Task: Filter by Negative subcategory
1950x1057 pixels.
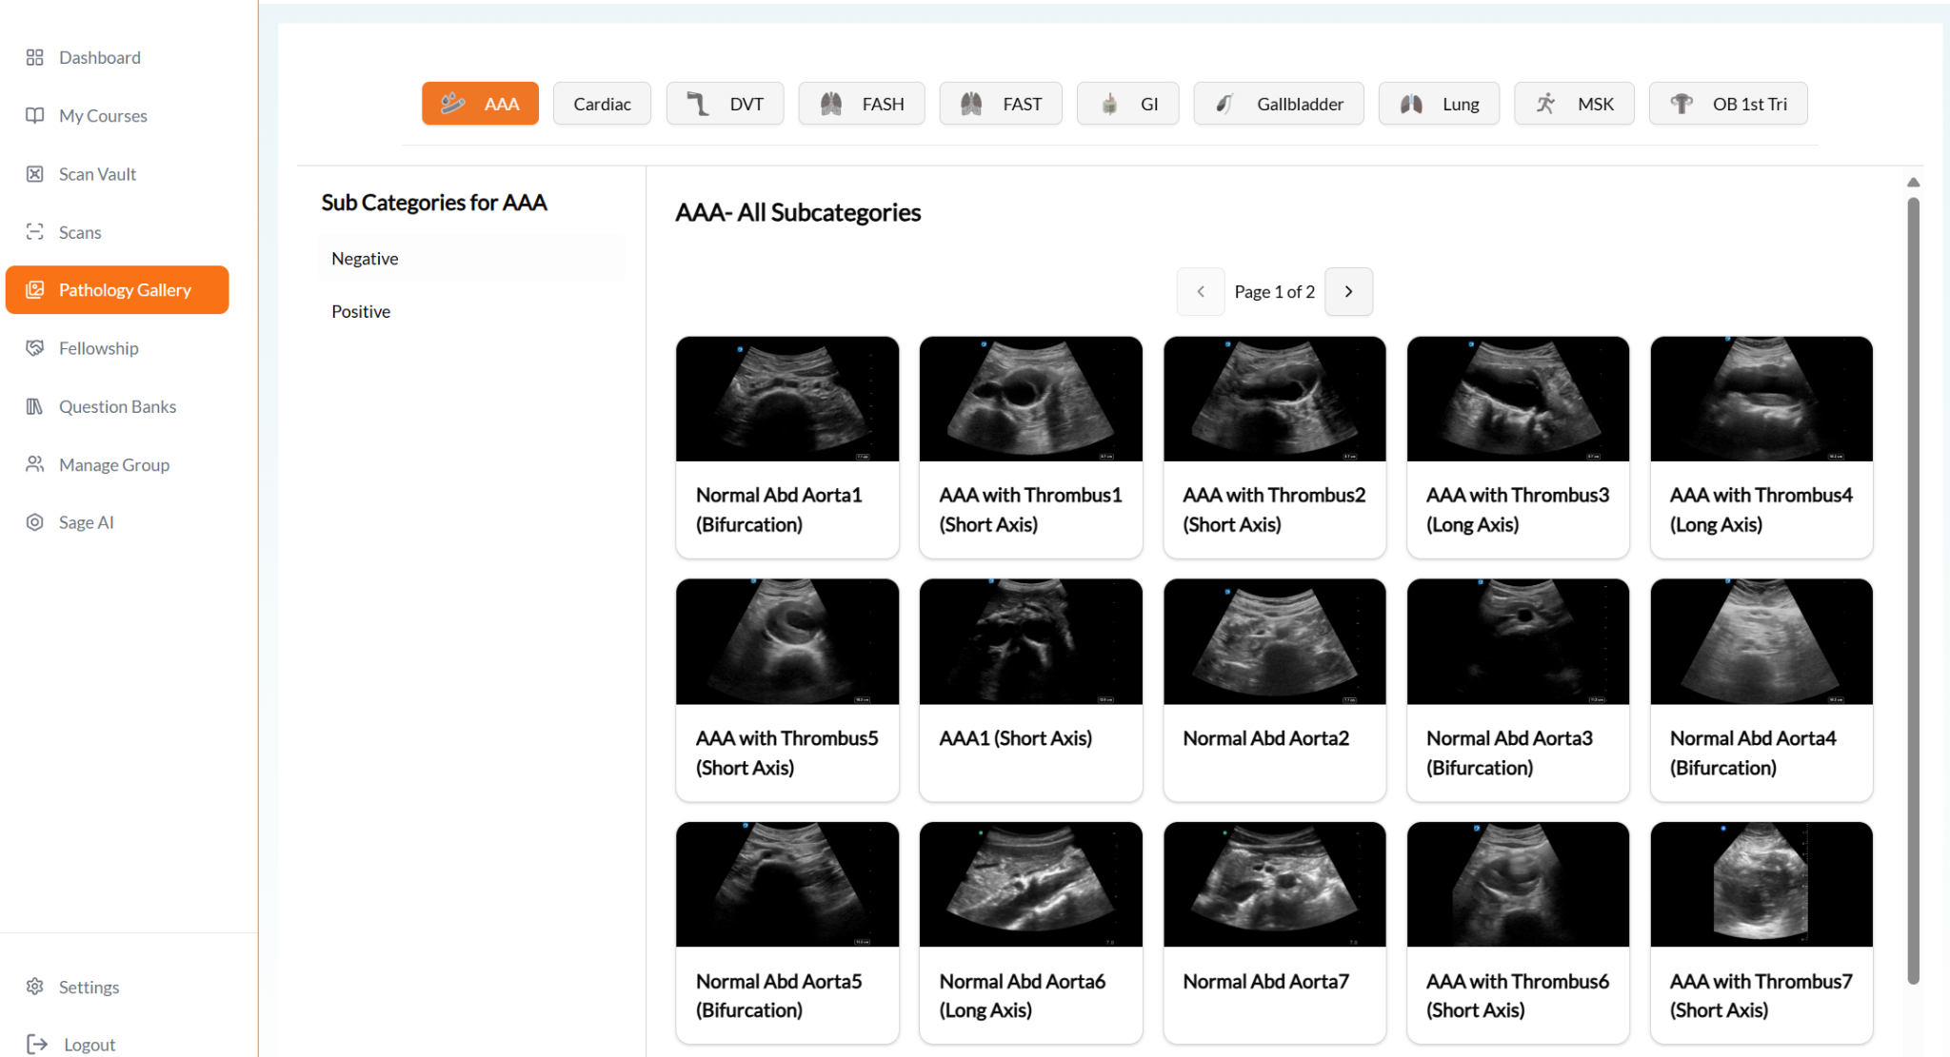Action: [x=472, y=259]
